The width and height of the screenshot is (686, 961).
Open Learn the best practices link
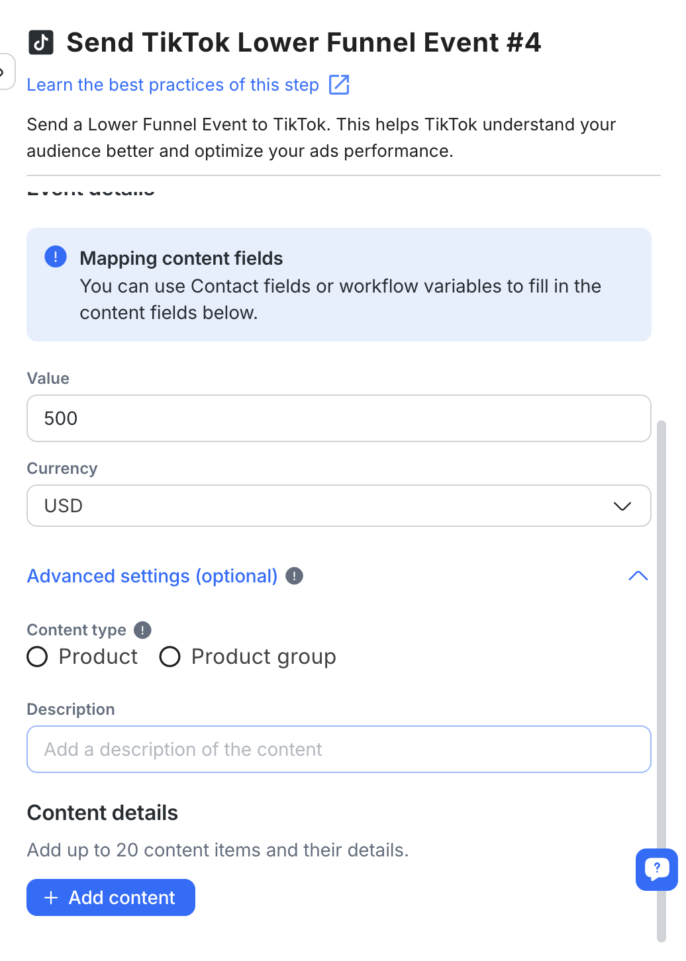coord(173,85)
